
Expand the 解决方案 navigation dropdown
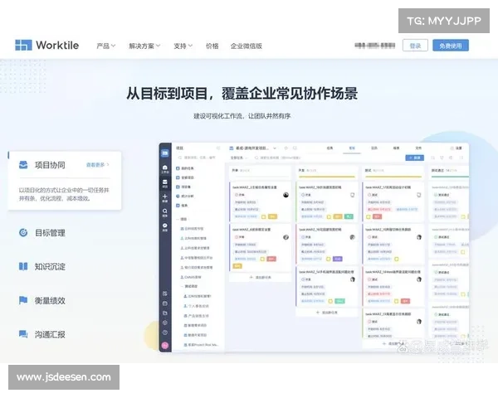pos(144,46)
